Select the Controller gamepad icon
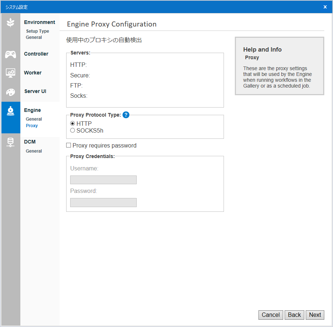The height and width of the screenshot is (327, 333). (11, 54)
